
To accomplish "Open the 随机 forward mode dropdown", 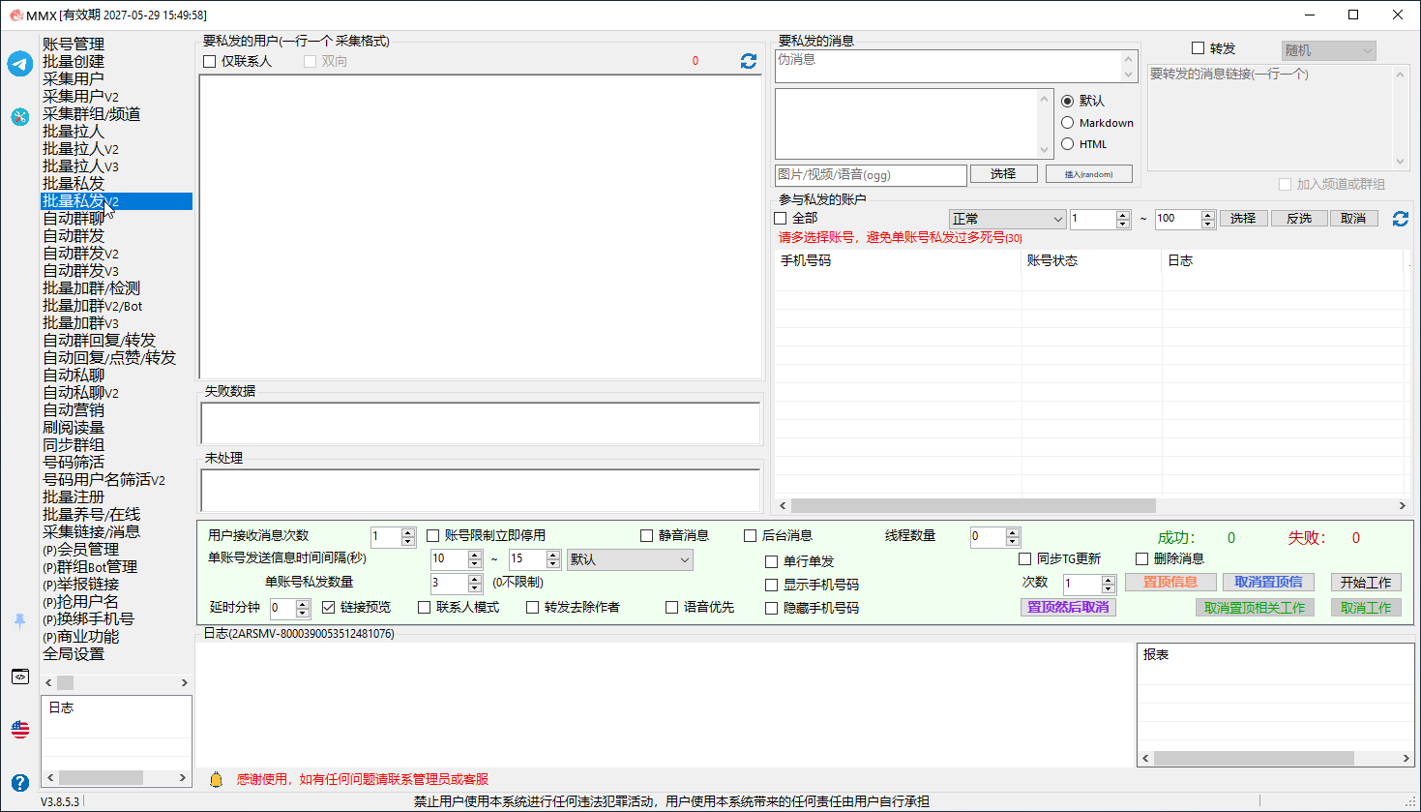I will tap(1328, 50).
